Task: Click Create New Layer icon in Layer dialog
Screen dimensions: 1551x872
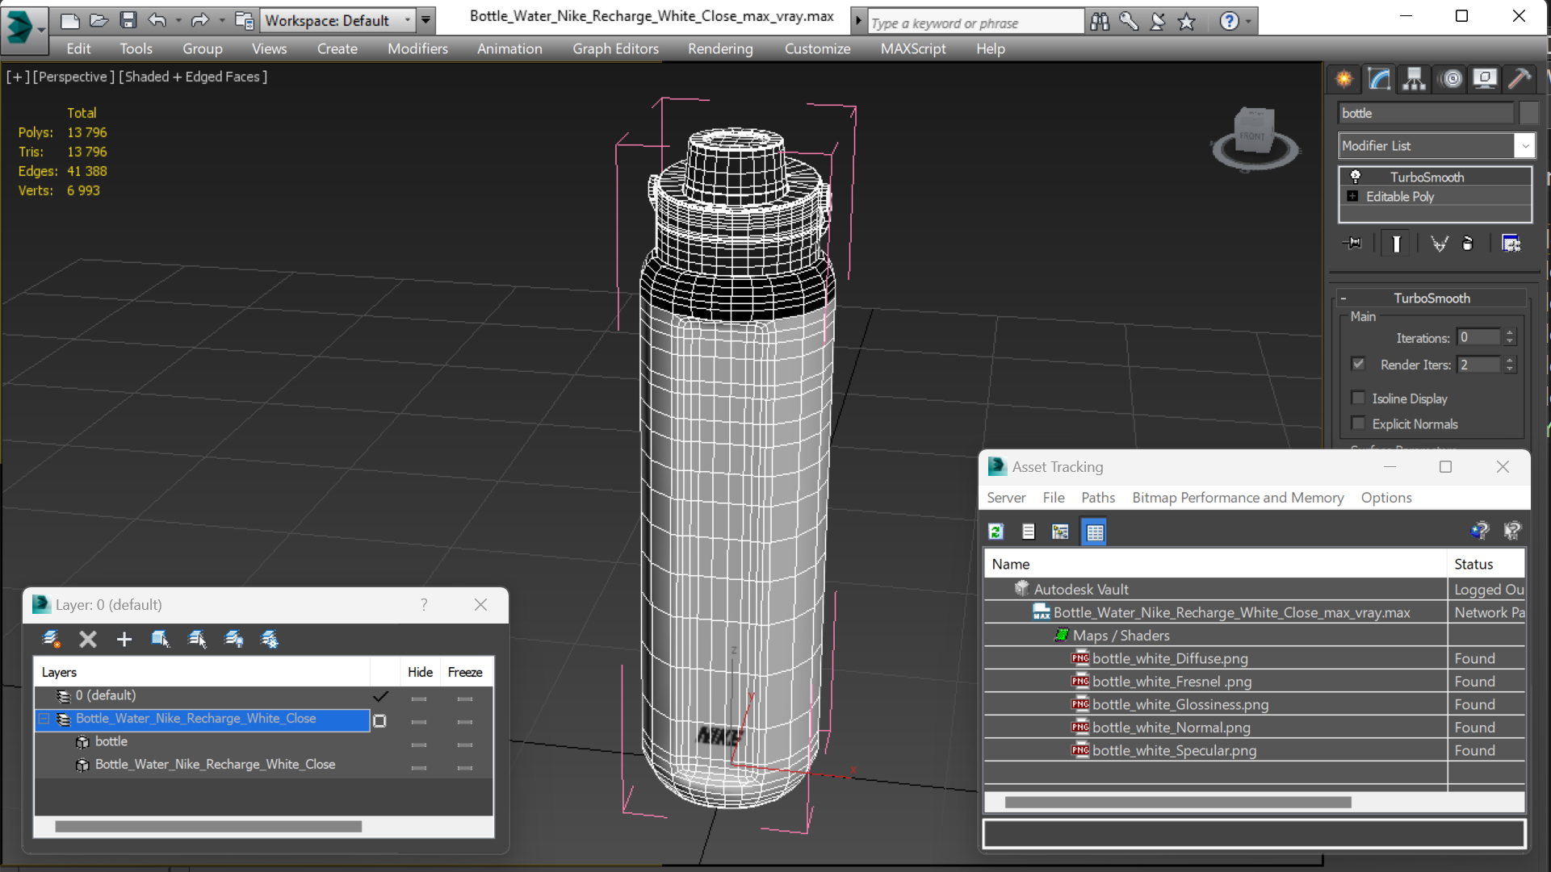Action: coord(51,639)
